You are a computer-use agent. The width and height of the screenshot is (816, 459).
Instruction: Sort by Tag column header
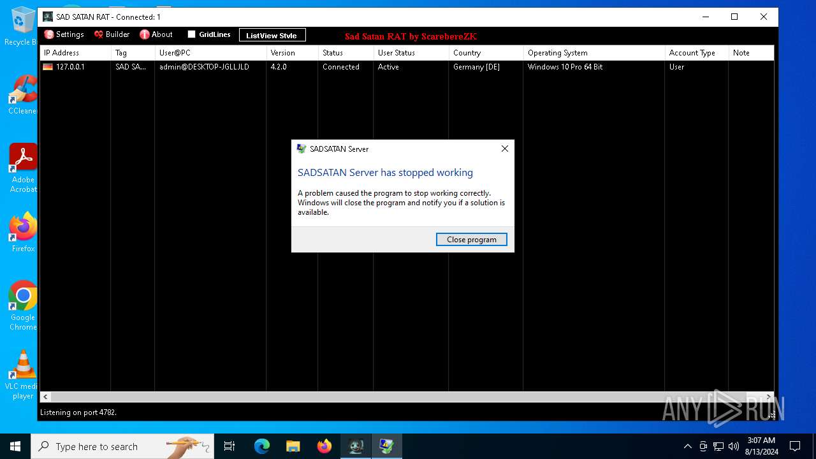coord(133,53)
